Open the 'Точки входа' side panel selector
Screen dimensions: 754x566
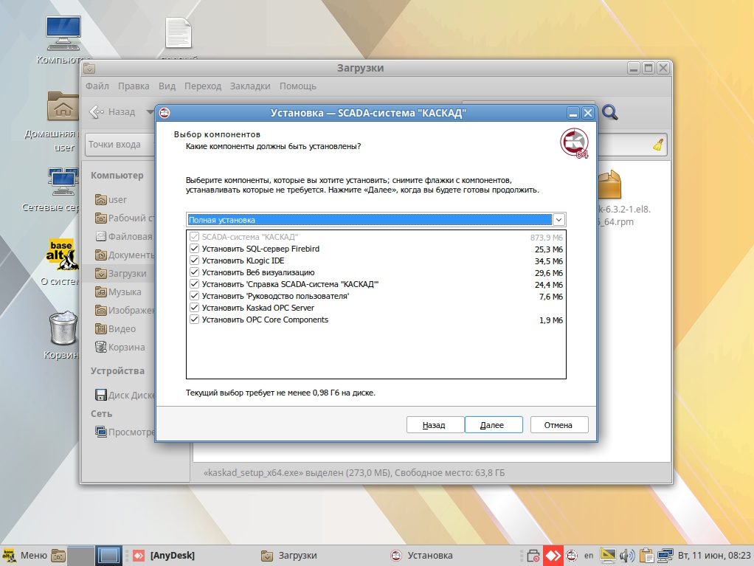tap(118, 145)
